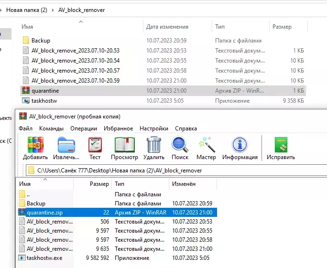
Task: Click the WinRAR path address field
Action: coord(176,170)
